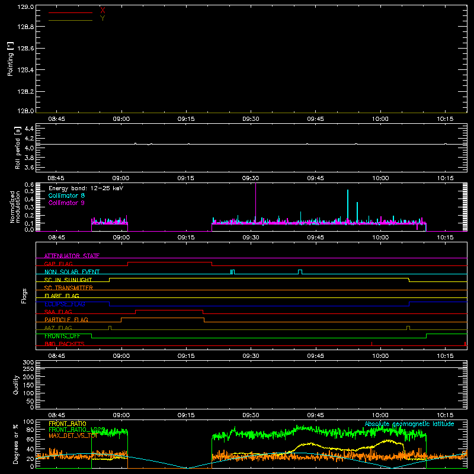This screenshot has width=474, height=474.
Task: Click the raised SAA_FLAG segment
Action: (169, 310)
